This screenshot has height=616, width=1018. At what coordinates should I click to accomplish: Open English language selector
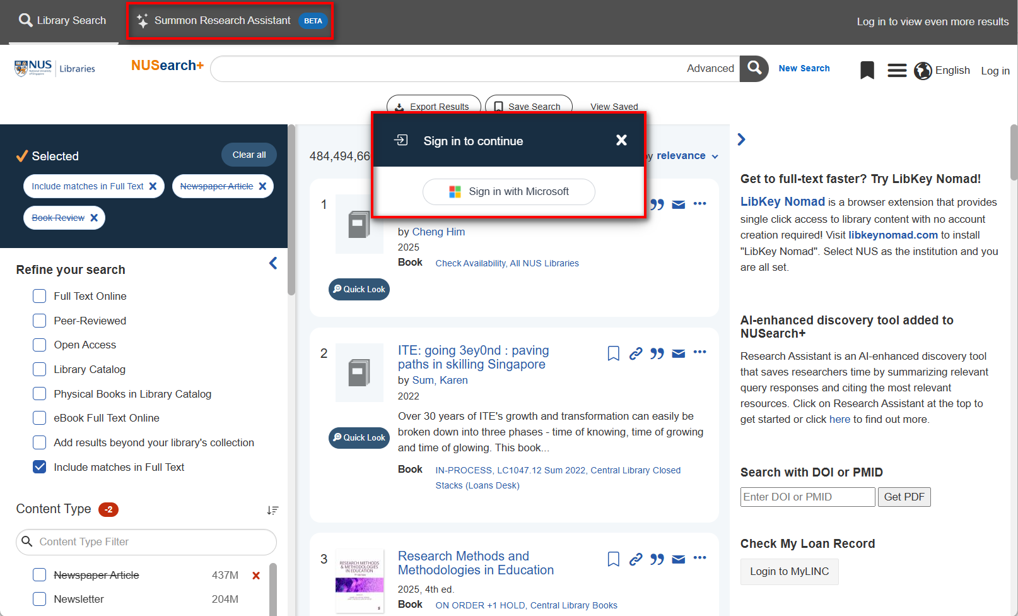click(x=952, y=70)
